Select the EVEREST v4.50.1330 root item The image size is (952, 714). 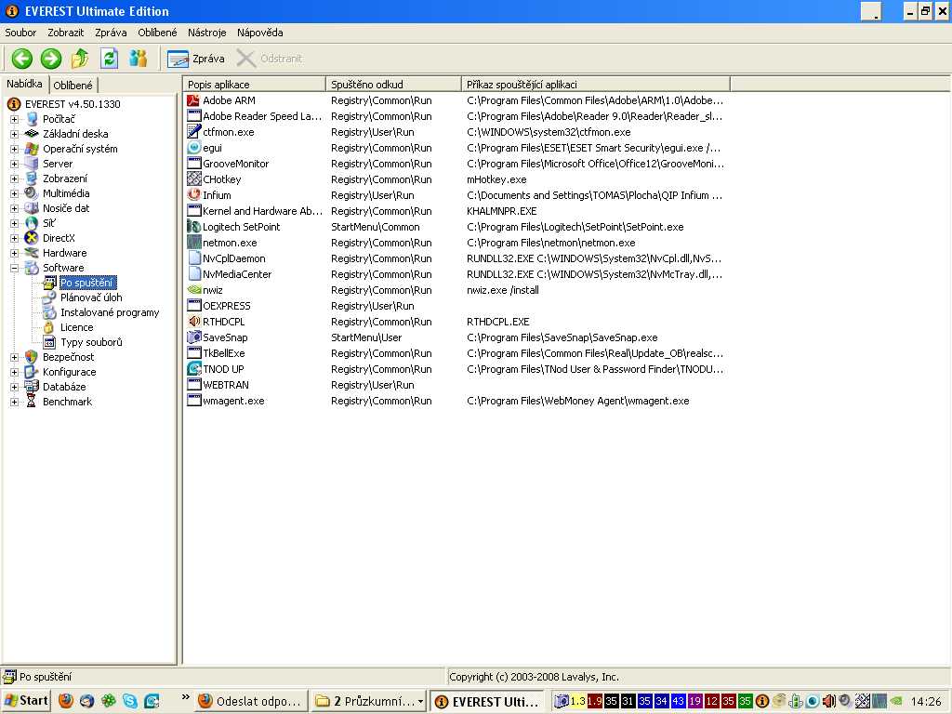coord(73,104)
